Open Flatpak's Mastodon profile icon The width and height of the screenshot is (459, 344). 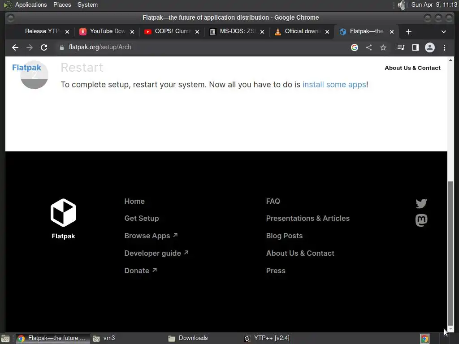421,220
